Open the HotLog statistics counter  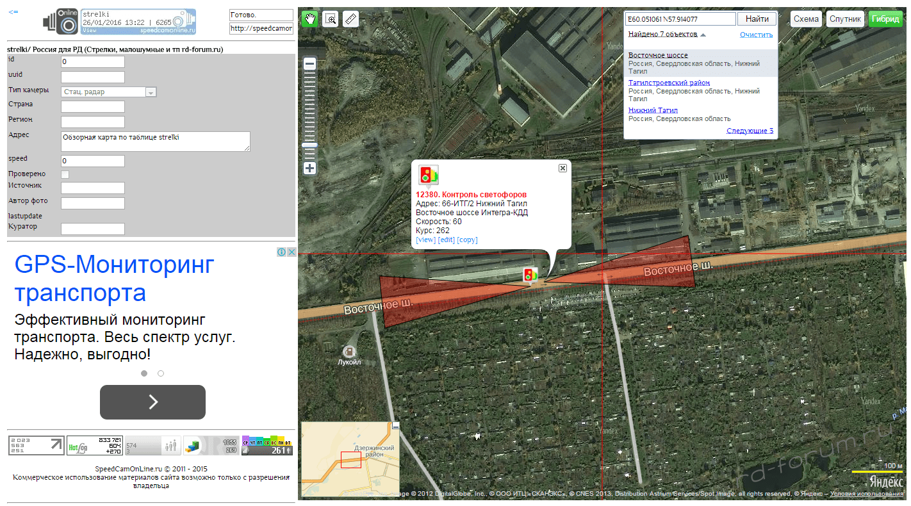[x=95, y=445]
